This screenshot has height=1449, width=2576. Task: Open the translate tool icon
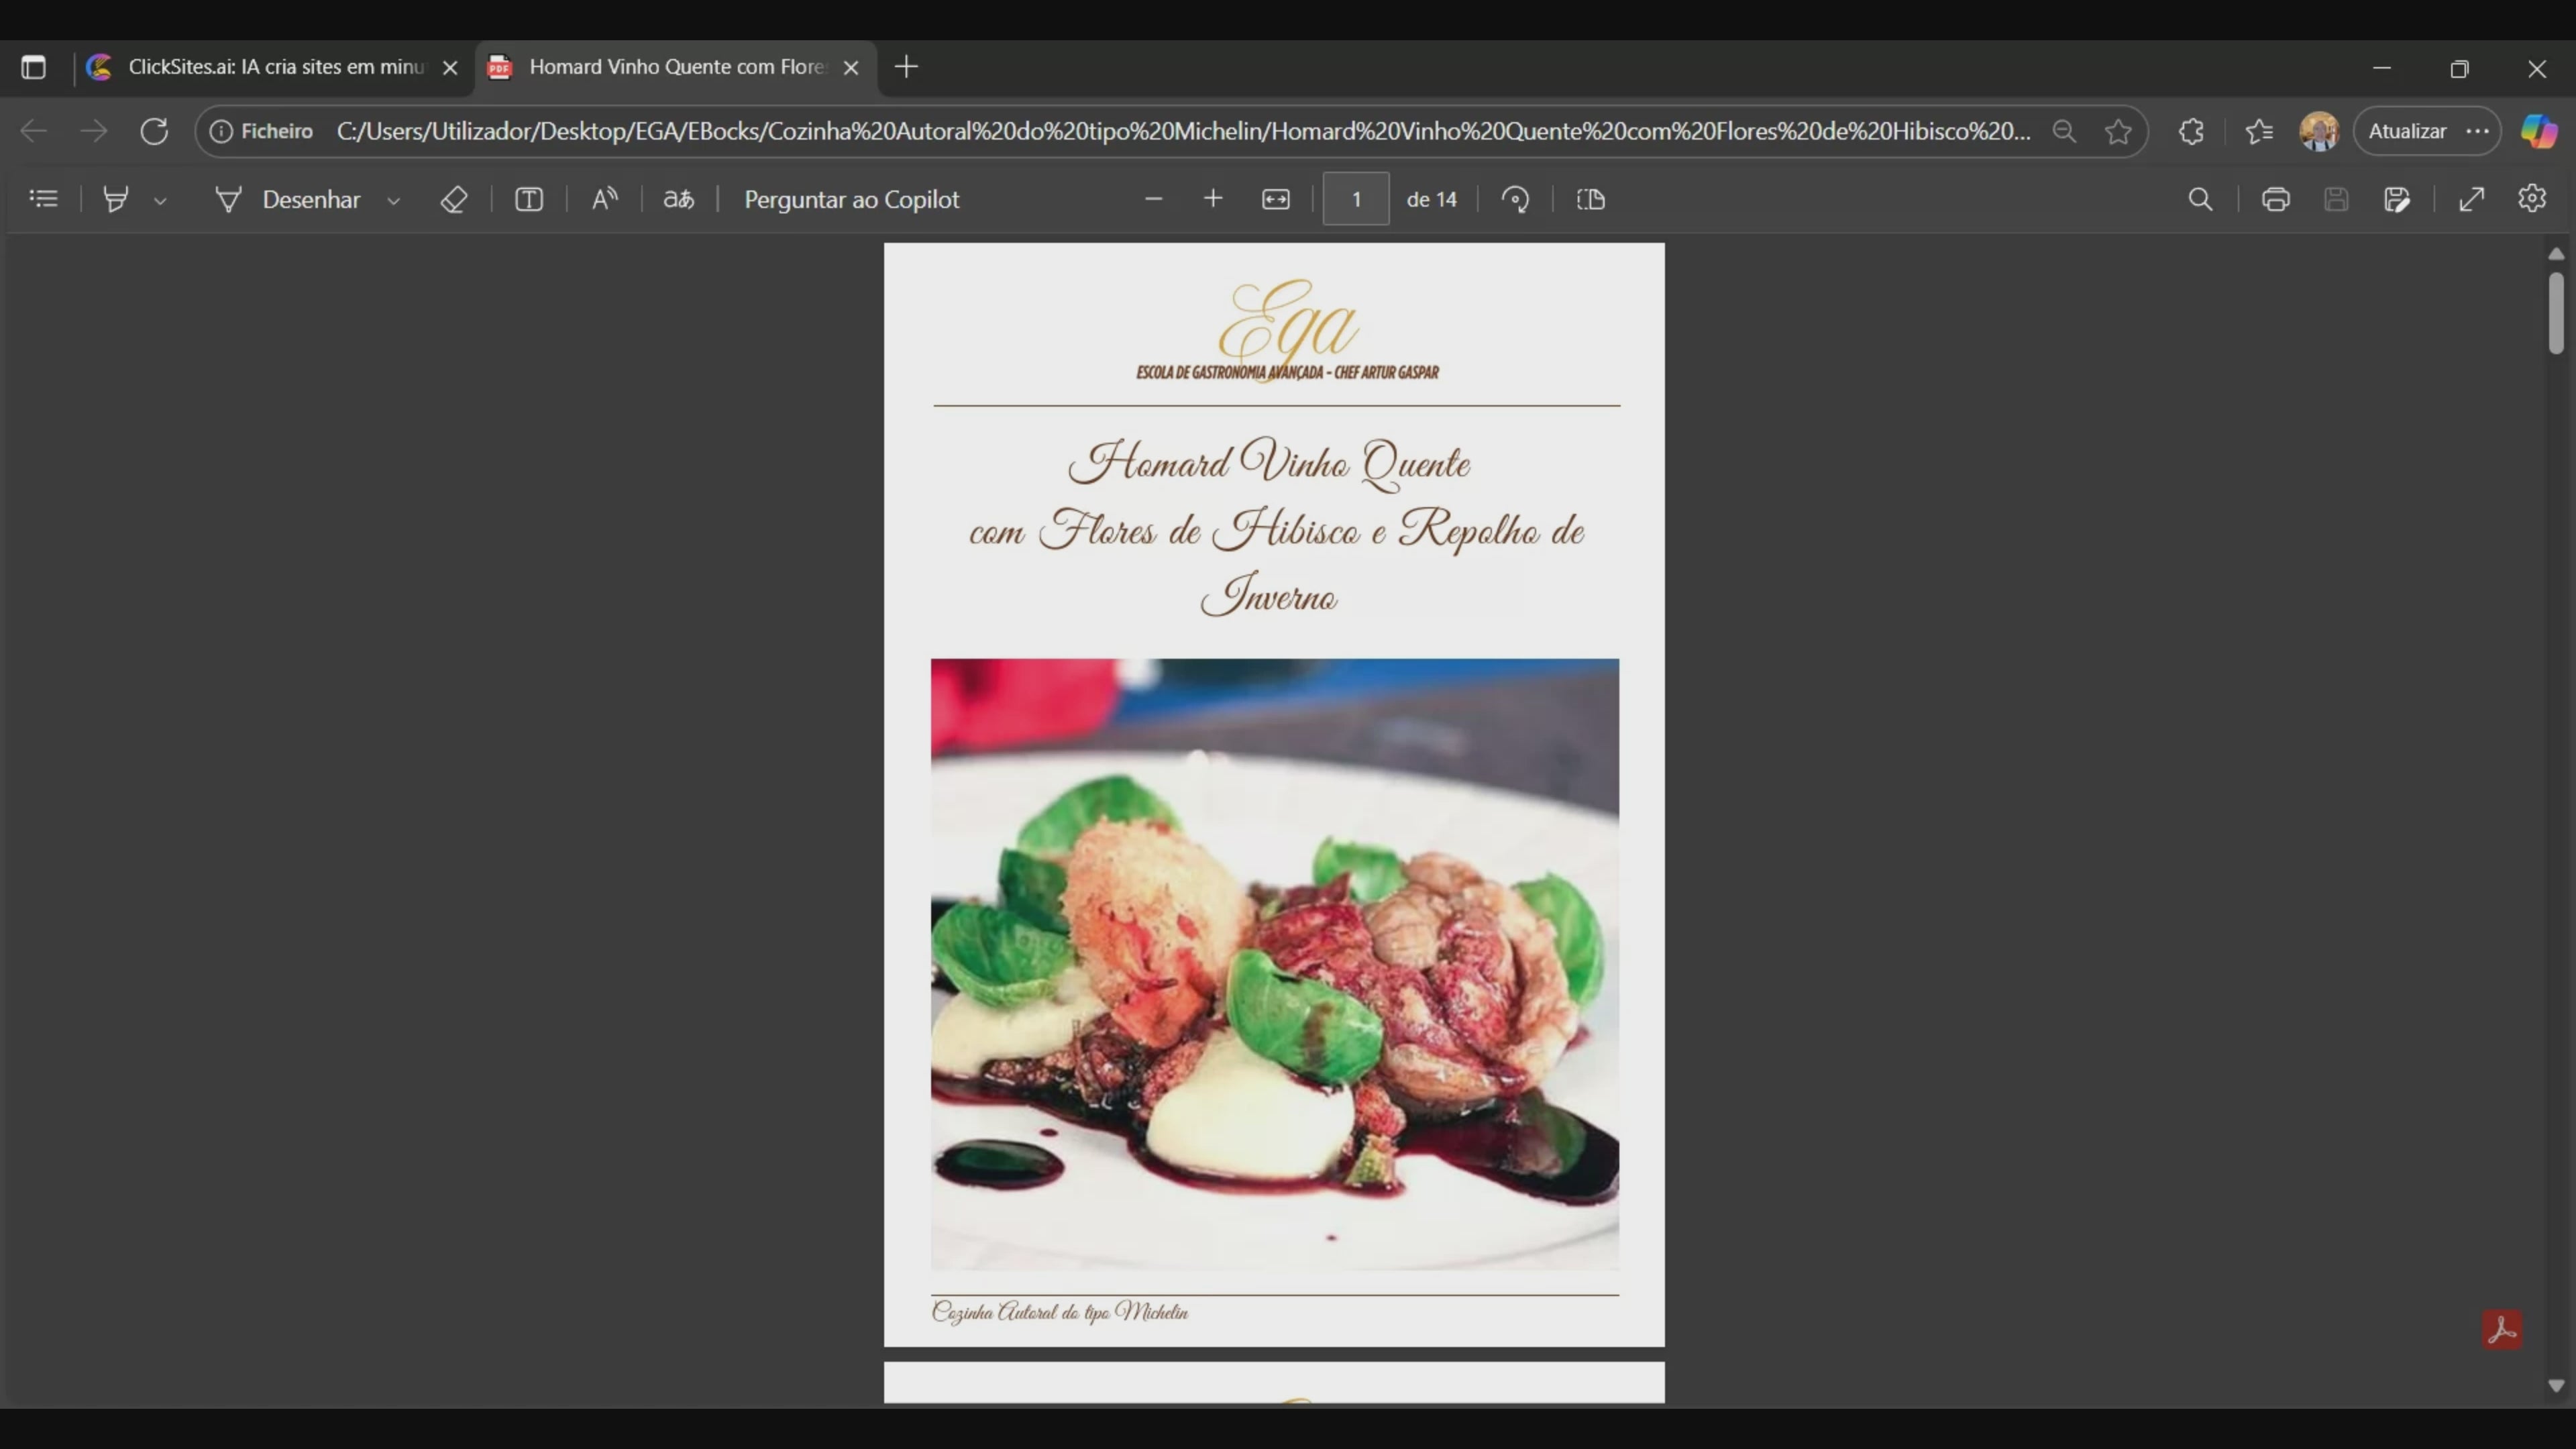coord(678,199)
